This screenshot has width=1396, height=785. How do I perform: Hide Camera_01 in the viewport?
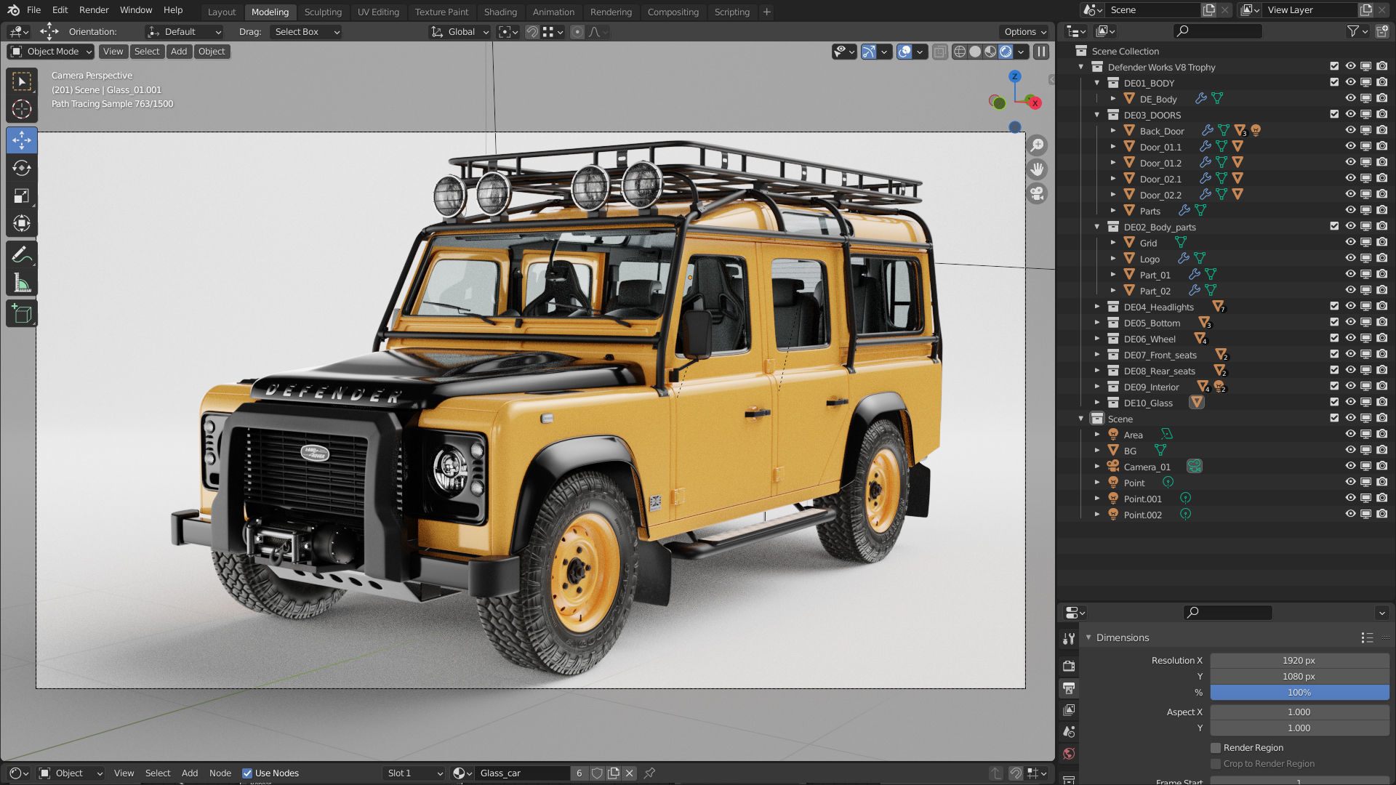(x=1350, y=467)
